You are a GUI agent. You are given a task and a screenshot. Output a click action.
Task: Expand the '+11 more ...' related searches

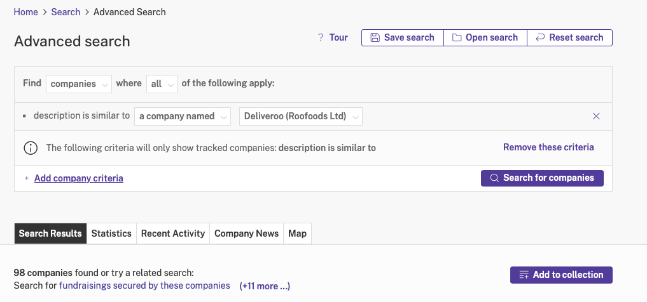[265, 286]
